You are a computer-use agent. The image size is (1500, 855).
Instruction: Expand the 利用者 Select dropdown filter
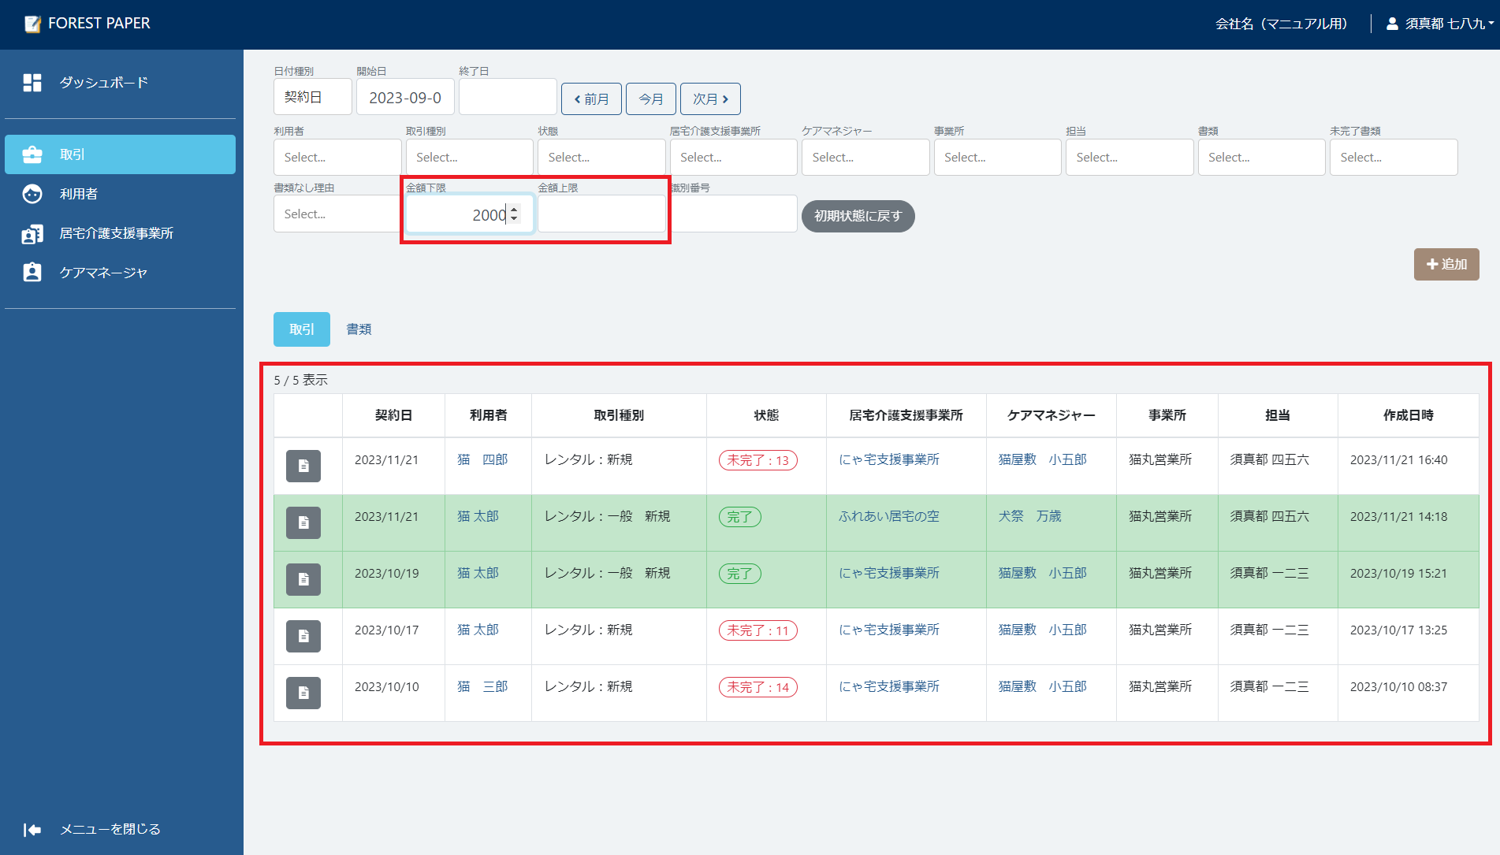click(337, 158)
